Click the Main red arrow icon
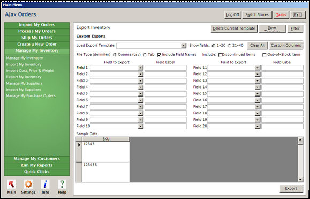The image size is (310, 199). 11,185
